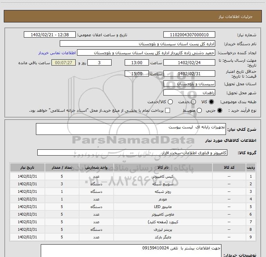This screenshot has height=257, width=266.
Task: Click the نام کالا column header
Action: click(163, 167)
